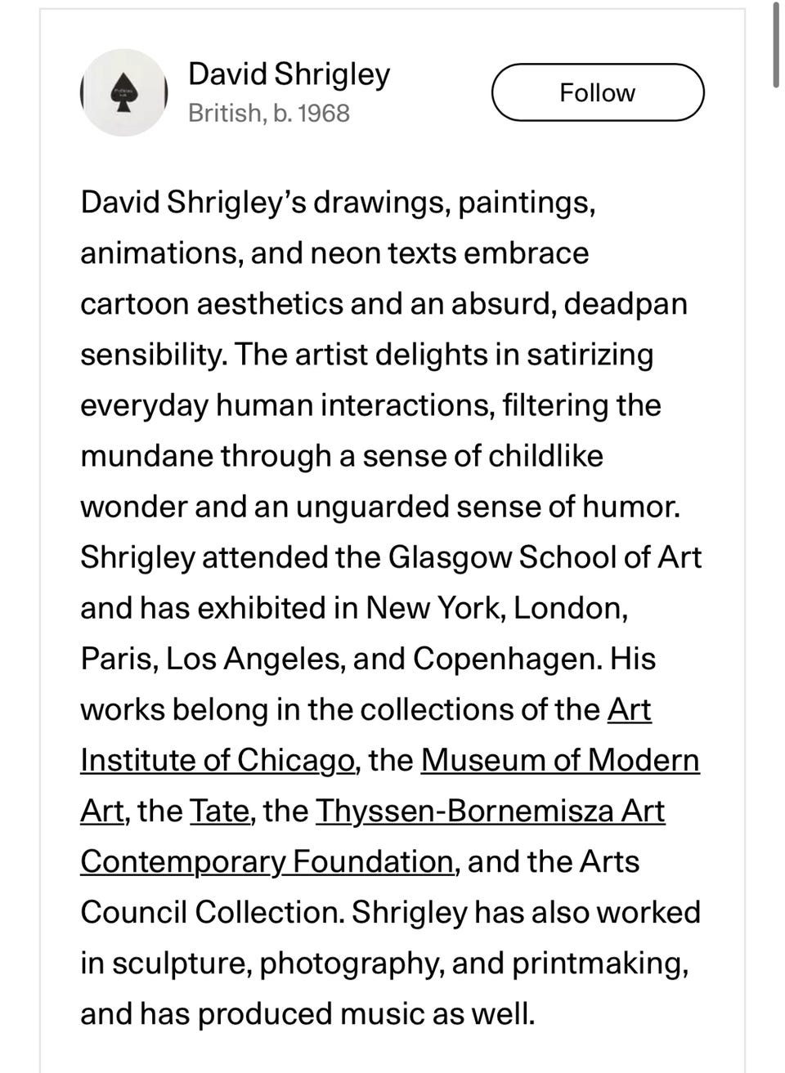This screenshot has height=1073, width=785.
Task: Click the "Glasgow School of Art" text
Action: (545, 557)
